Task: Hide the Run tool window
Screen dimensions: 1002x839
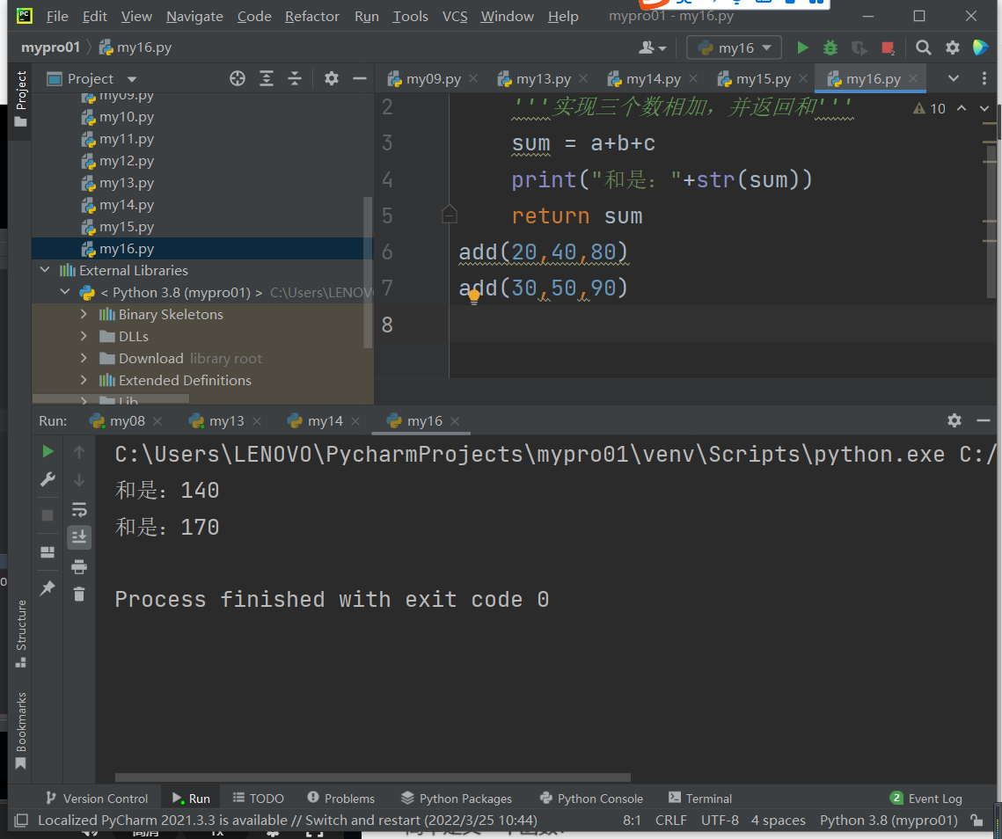Action: 984,420
